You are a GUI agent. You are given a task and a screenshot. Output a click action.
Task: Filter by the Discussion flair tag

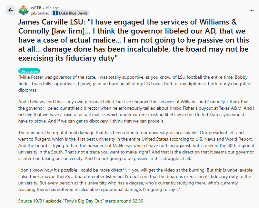point(29,71)
